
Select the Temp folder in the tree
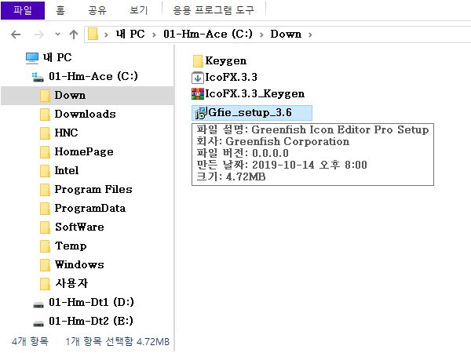click(x=71, y=246)
